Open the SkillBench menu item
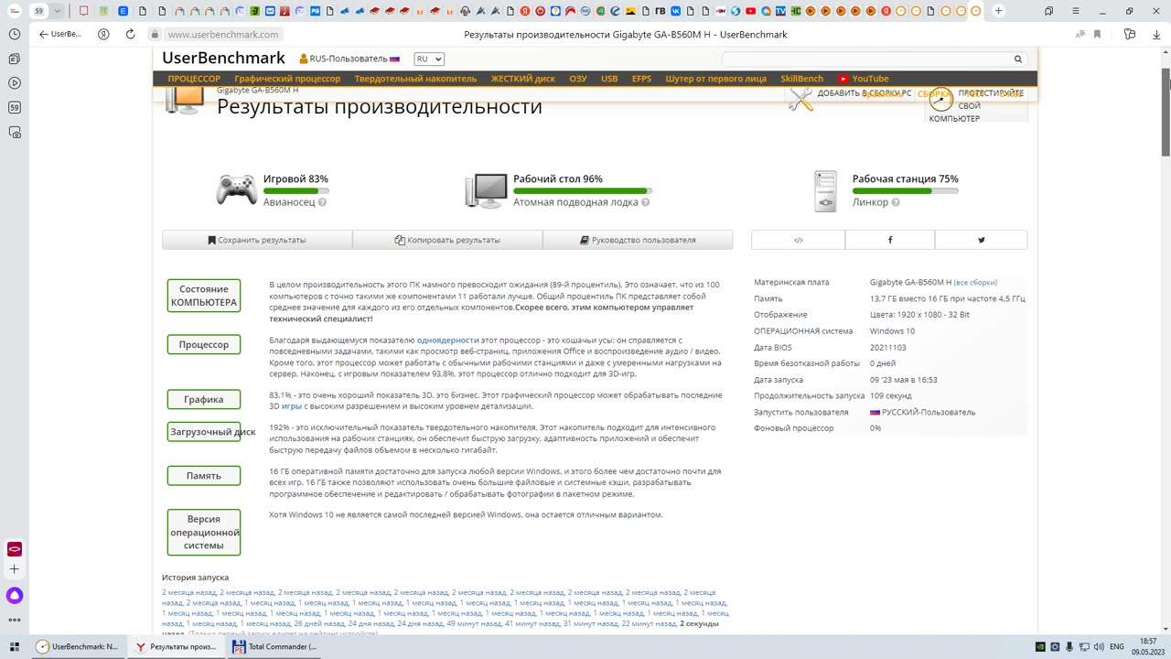 [x=801, y=79]
